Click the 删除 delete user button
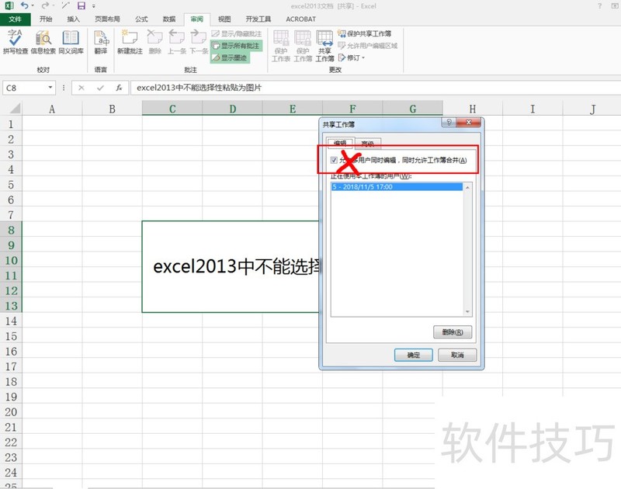The image size is (621, 489). (x=453, y=331)
